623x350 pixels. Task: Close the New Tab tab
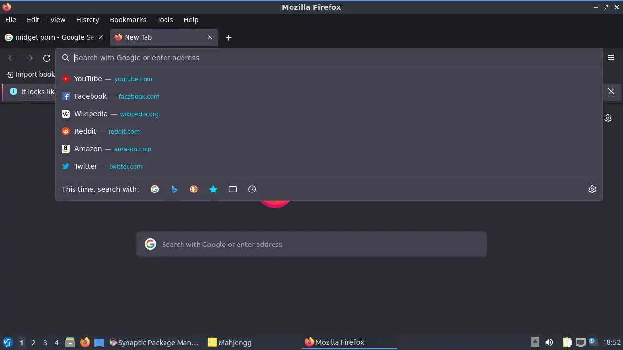tap(210, 37)
